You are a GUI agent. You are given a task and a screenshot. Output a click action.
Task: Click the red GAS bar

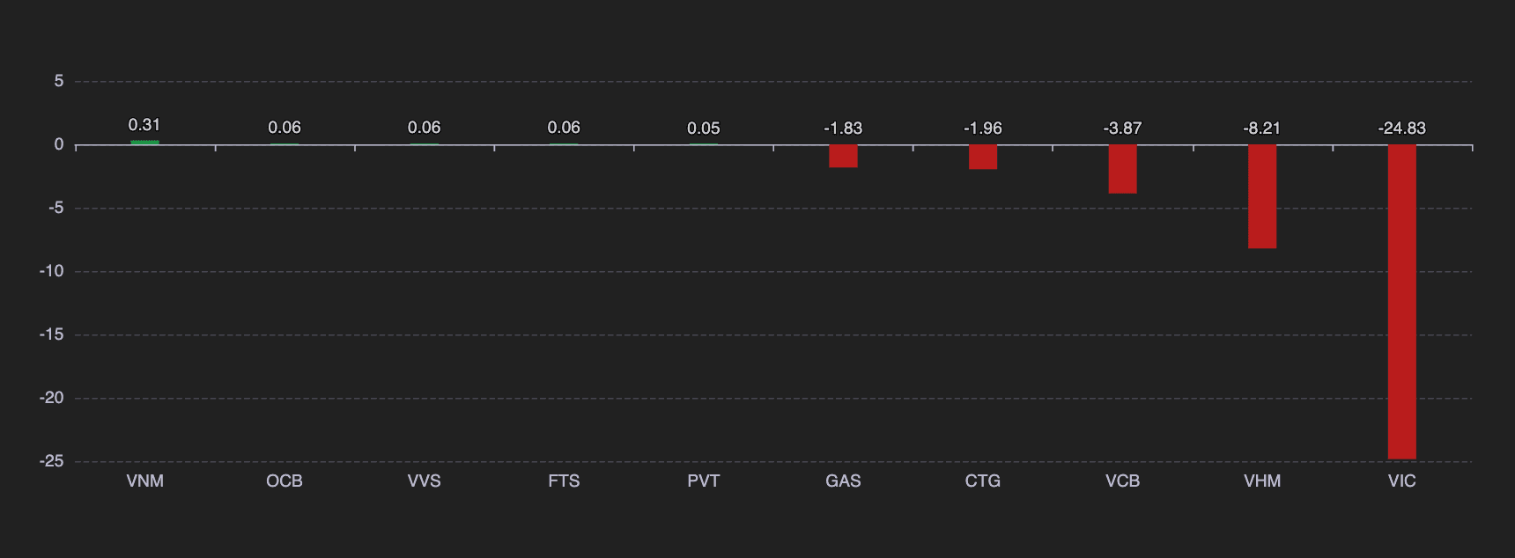[x=843, y=156]
